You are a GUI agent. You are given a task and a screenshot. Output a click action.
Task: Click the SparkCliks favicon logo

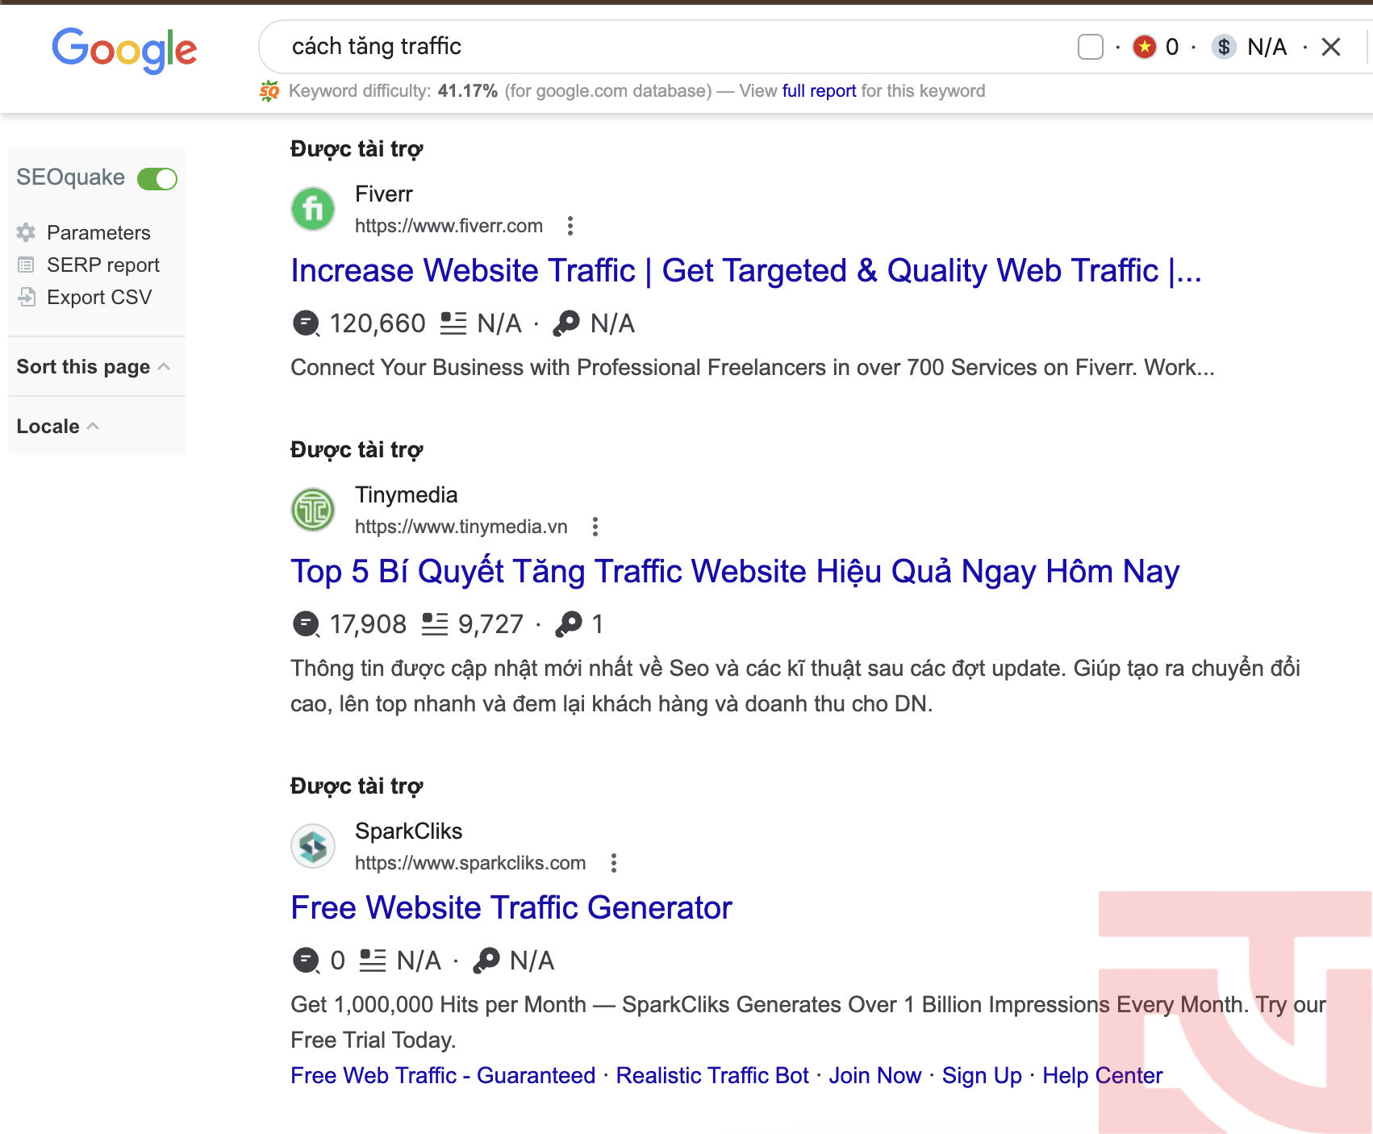click(313, 846)
